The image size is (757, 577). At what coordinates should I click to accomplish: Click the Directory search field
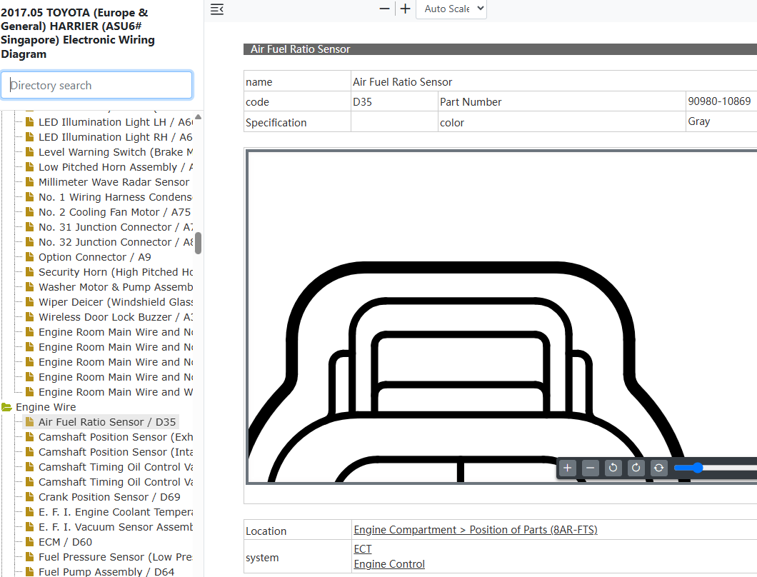tap(96, 86)
